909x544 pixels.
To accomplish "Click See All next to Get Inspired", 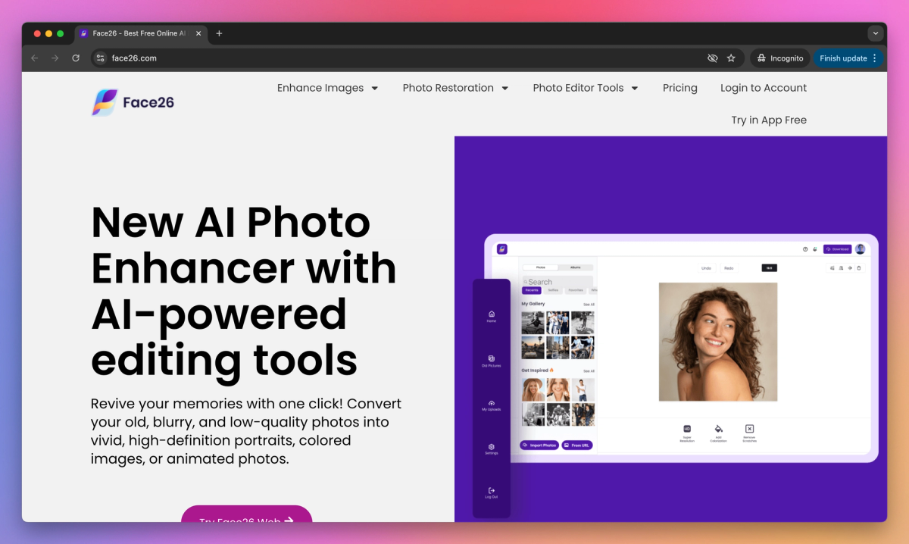I will 589,370.
